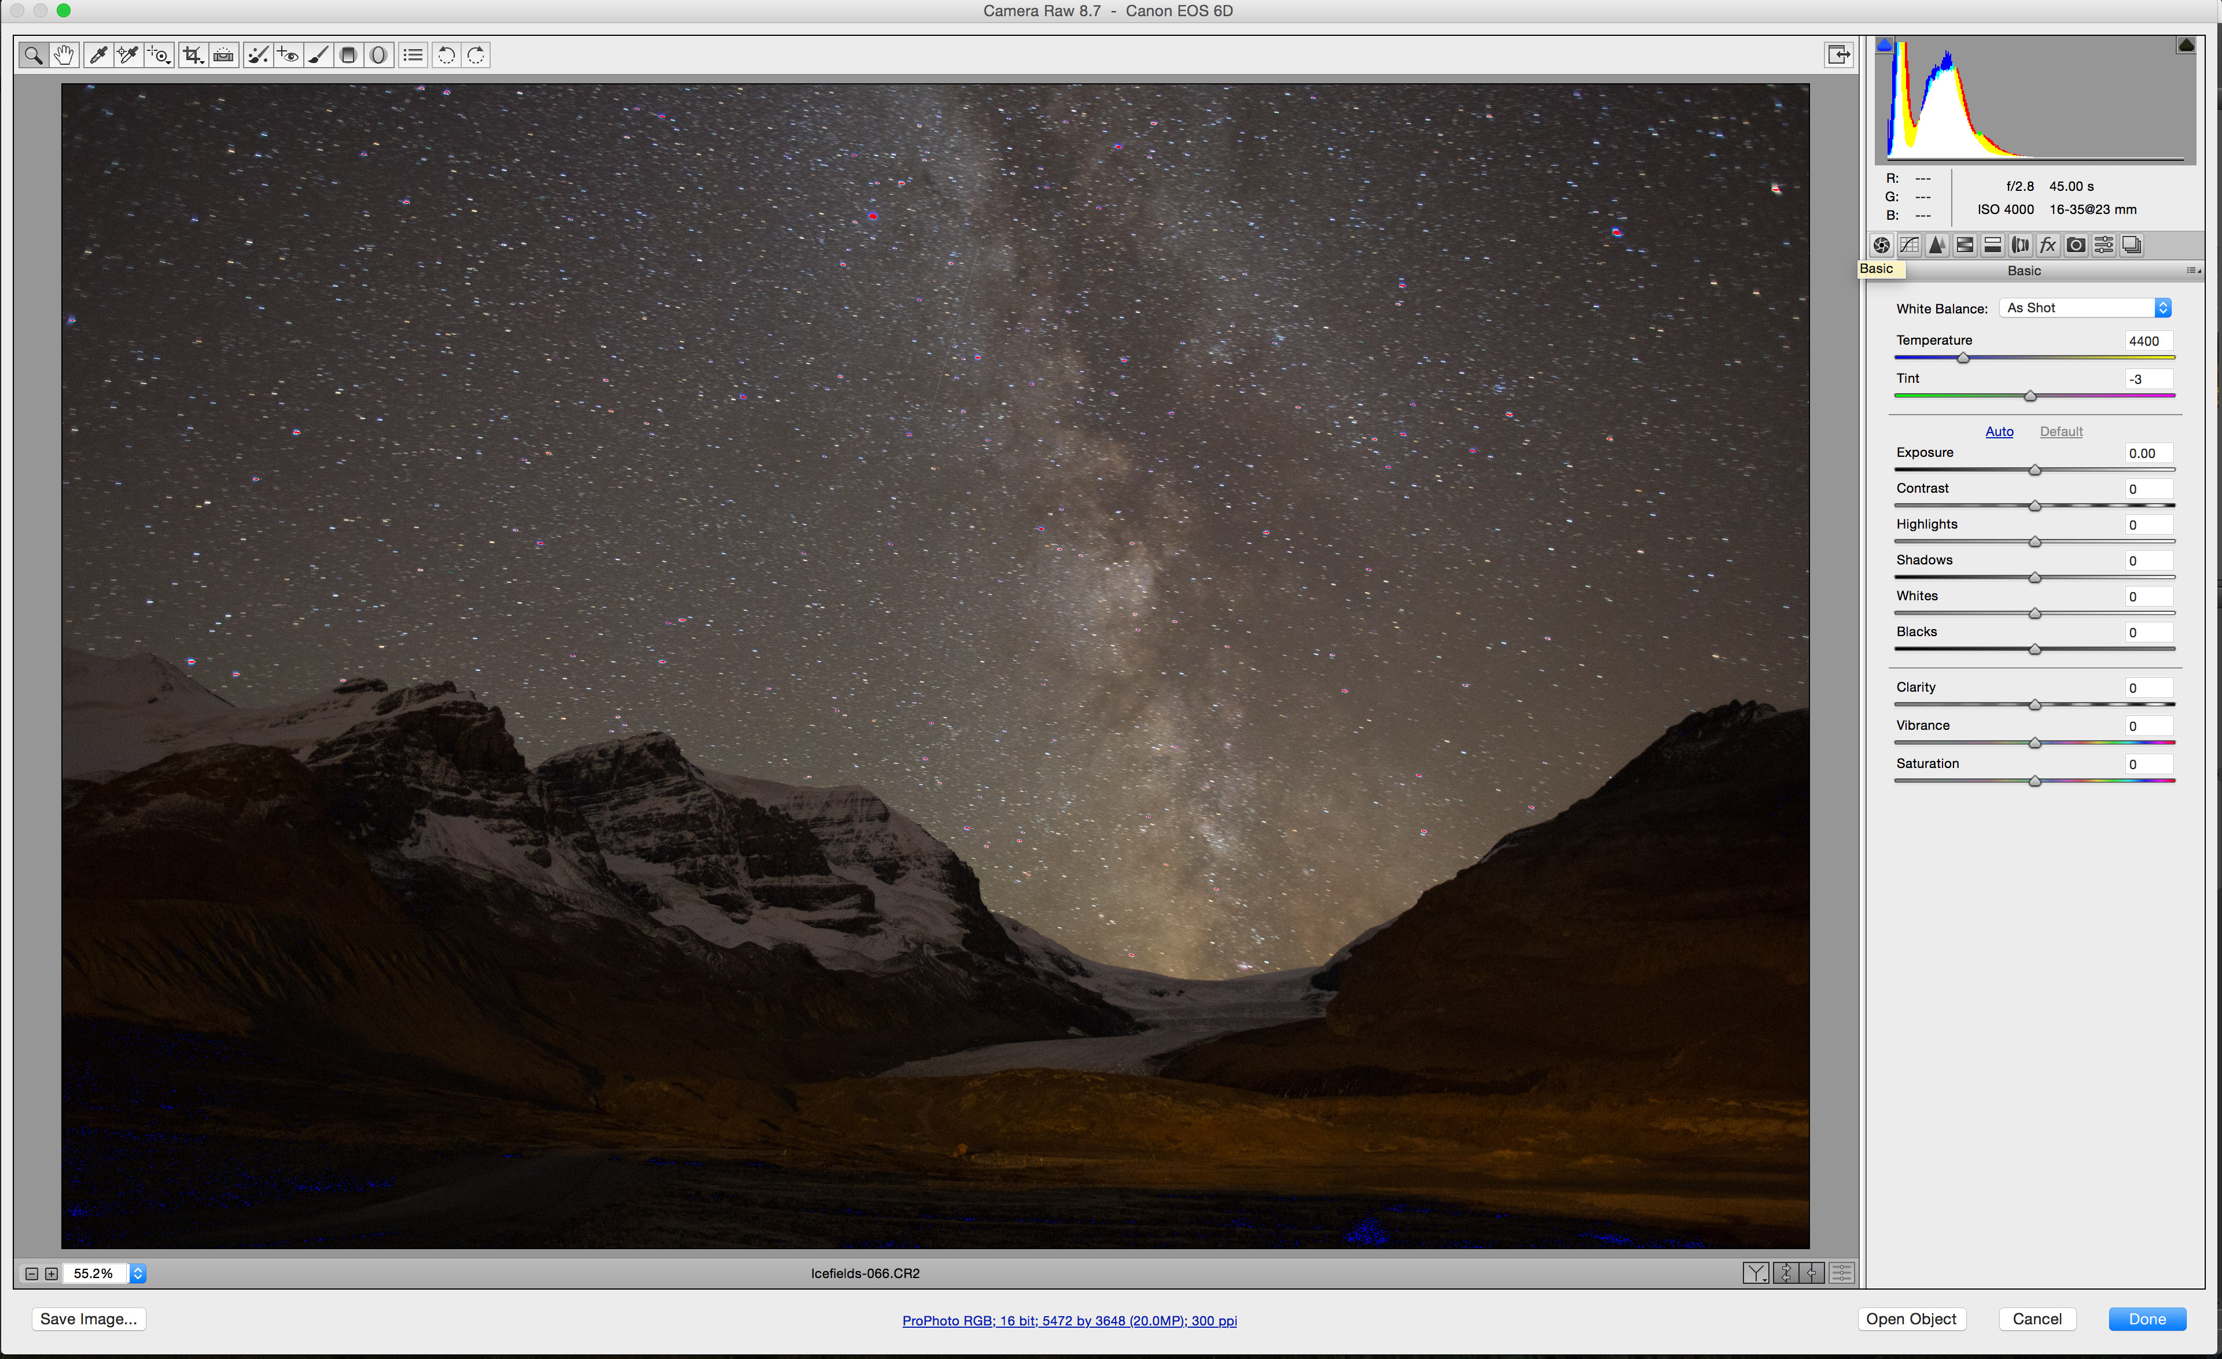This screenshot has width=2222, height=1359.
Task: Select the White Balance eyedropper tool
Action: [x=99, y=55]
